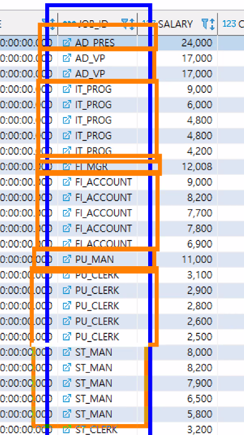Open IT_PROG link icon in the 4,200 row

tap(66, 151)
